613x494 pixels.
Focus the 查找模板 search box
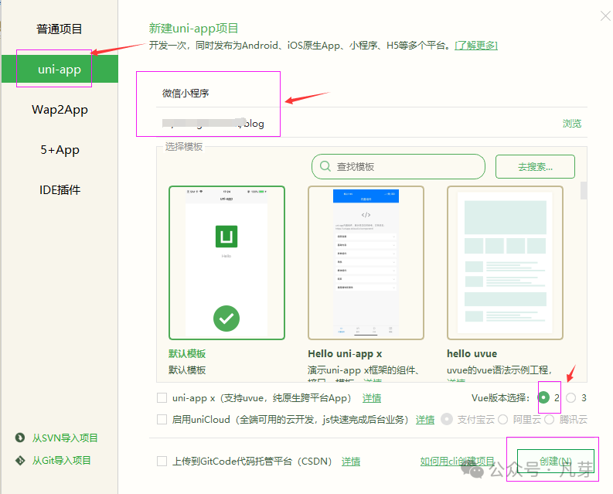[398, 167]
